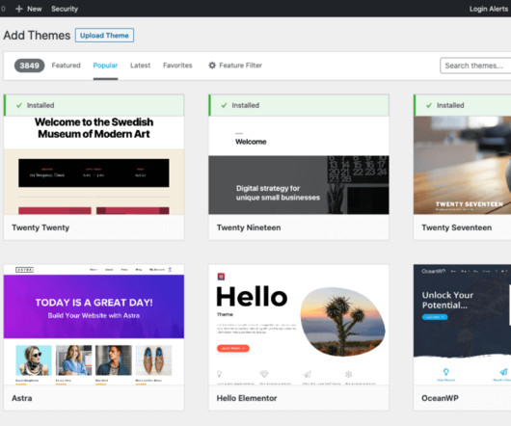Switch to the Popular tab
This screenshot has width=511, height=426.
click(x=105, y=66)
